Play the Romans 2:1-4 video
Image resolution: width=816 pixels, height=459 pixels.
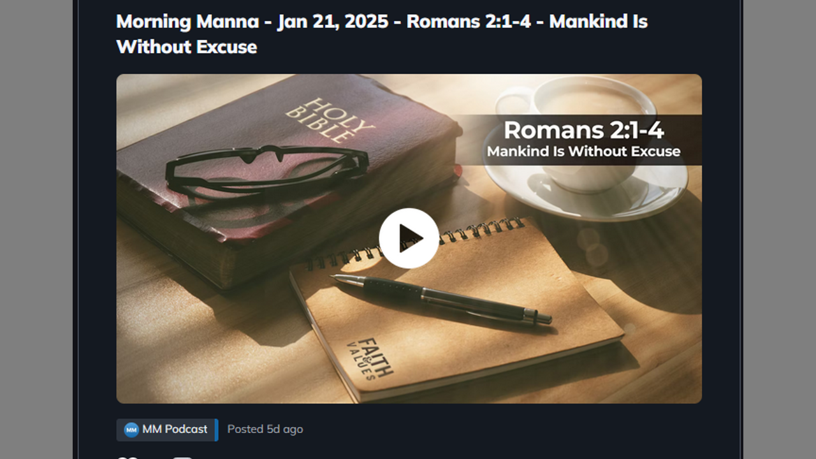409,238
